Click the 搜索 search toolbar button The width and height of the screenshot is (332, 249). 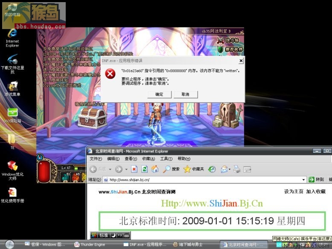[x=171, y=169]
